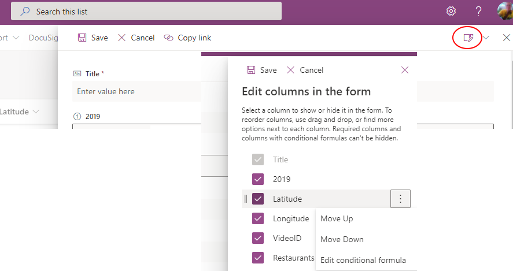Uncheck the VideoID column checkbox
The image size is (513, 271).
tap(258, 238)
